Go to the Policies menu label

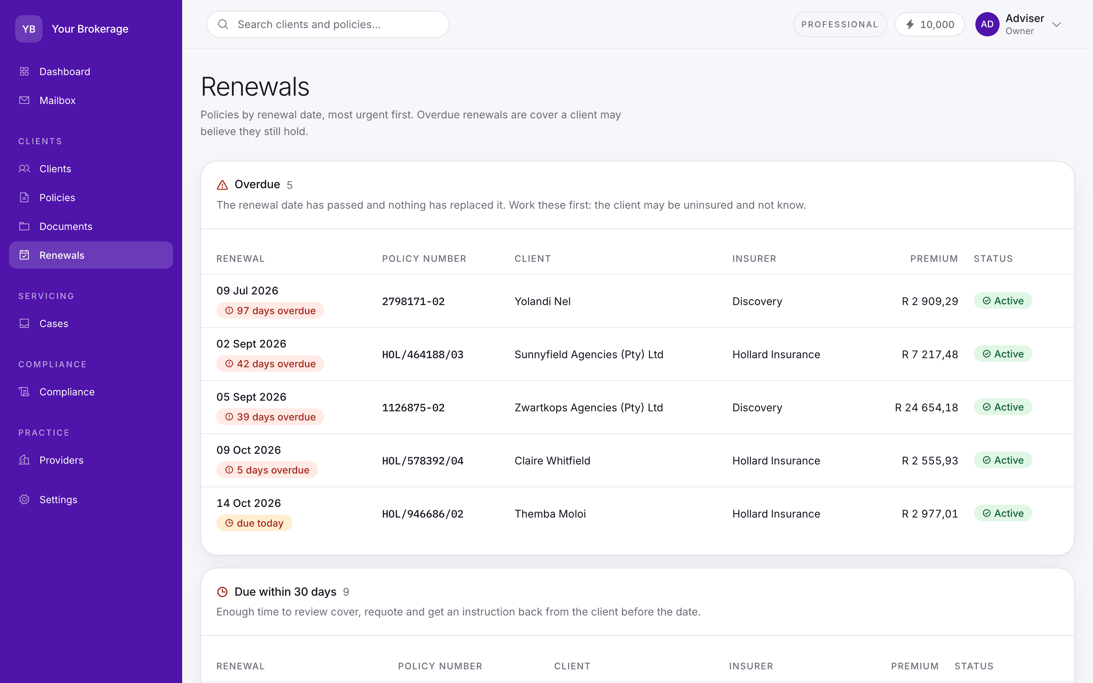pyautogui.click(x=57, y=197)
